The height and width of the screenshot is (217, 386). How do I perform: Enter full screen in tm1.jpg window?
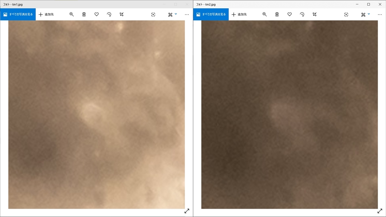pyautogui.click(x=187, y=211)
